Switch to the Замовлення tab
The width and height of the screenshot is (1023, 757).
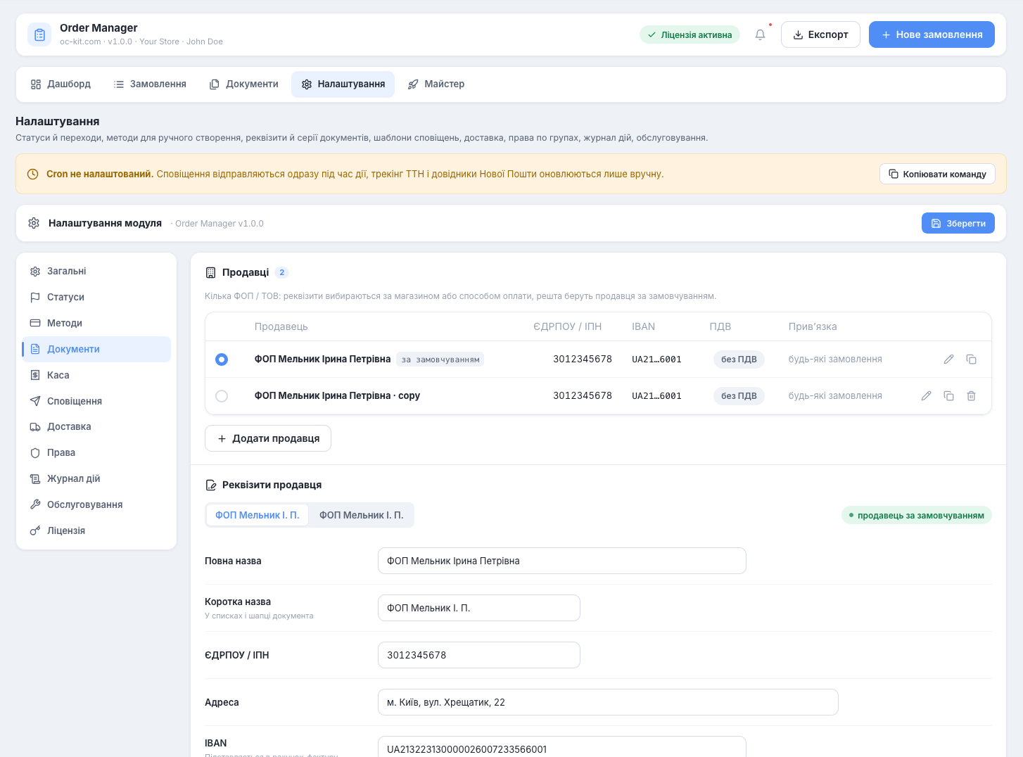point(150,84)
